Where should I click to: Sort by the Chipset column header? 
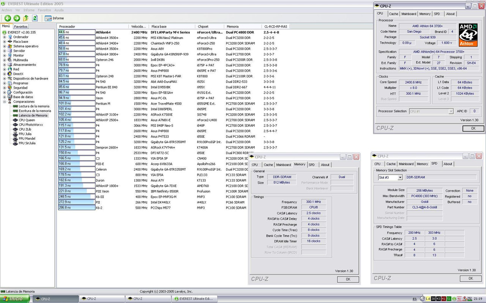coord(210,27)
